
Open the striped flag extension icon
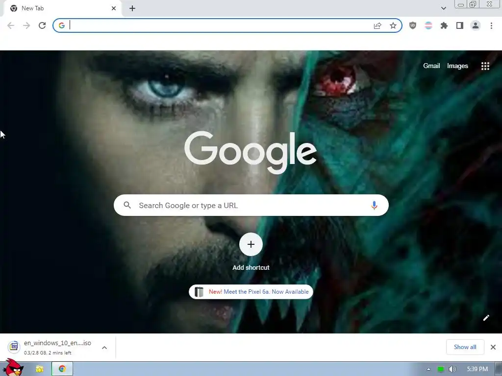[x=428, y=25]
